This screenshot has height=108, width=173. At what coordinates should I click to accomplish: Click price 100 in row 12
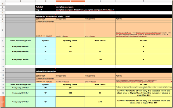100,59
